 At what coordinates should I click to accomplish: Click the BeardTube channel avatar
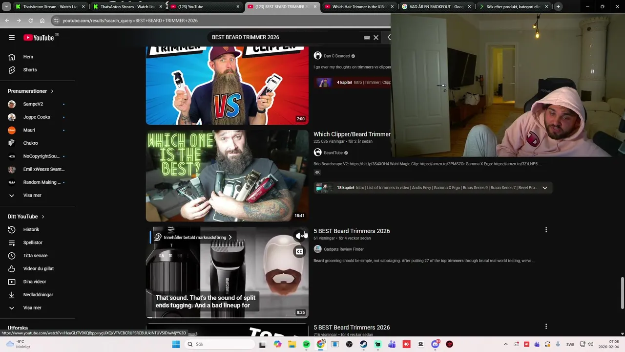tap(317, 153)
